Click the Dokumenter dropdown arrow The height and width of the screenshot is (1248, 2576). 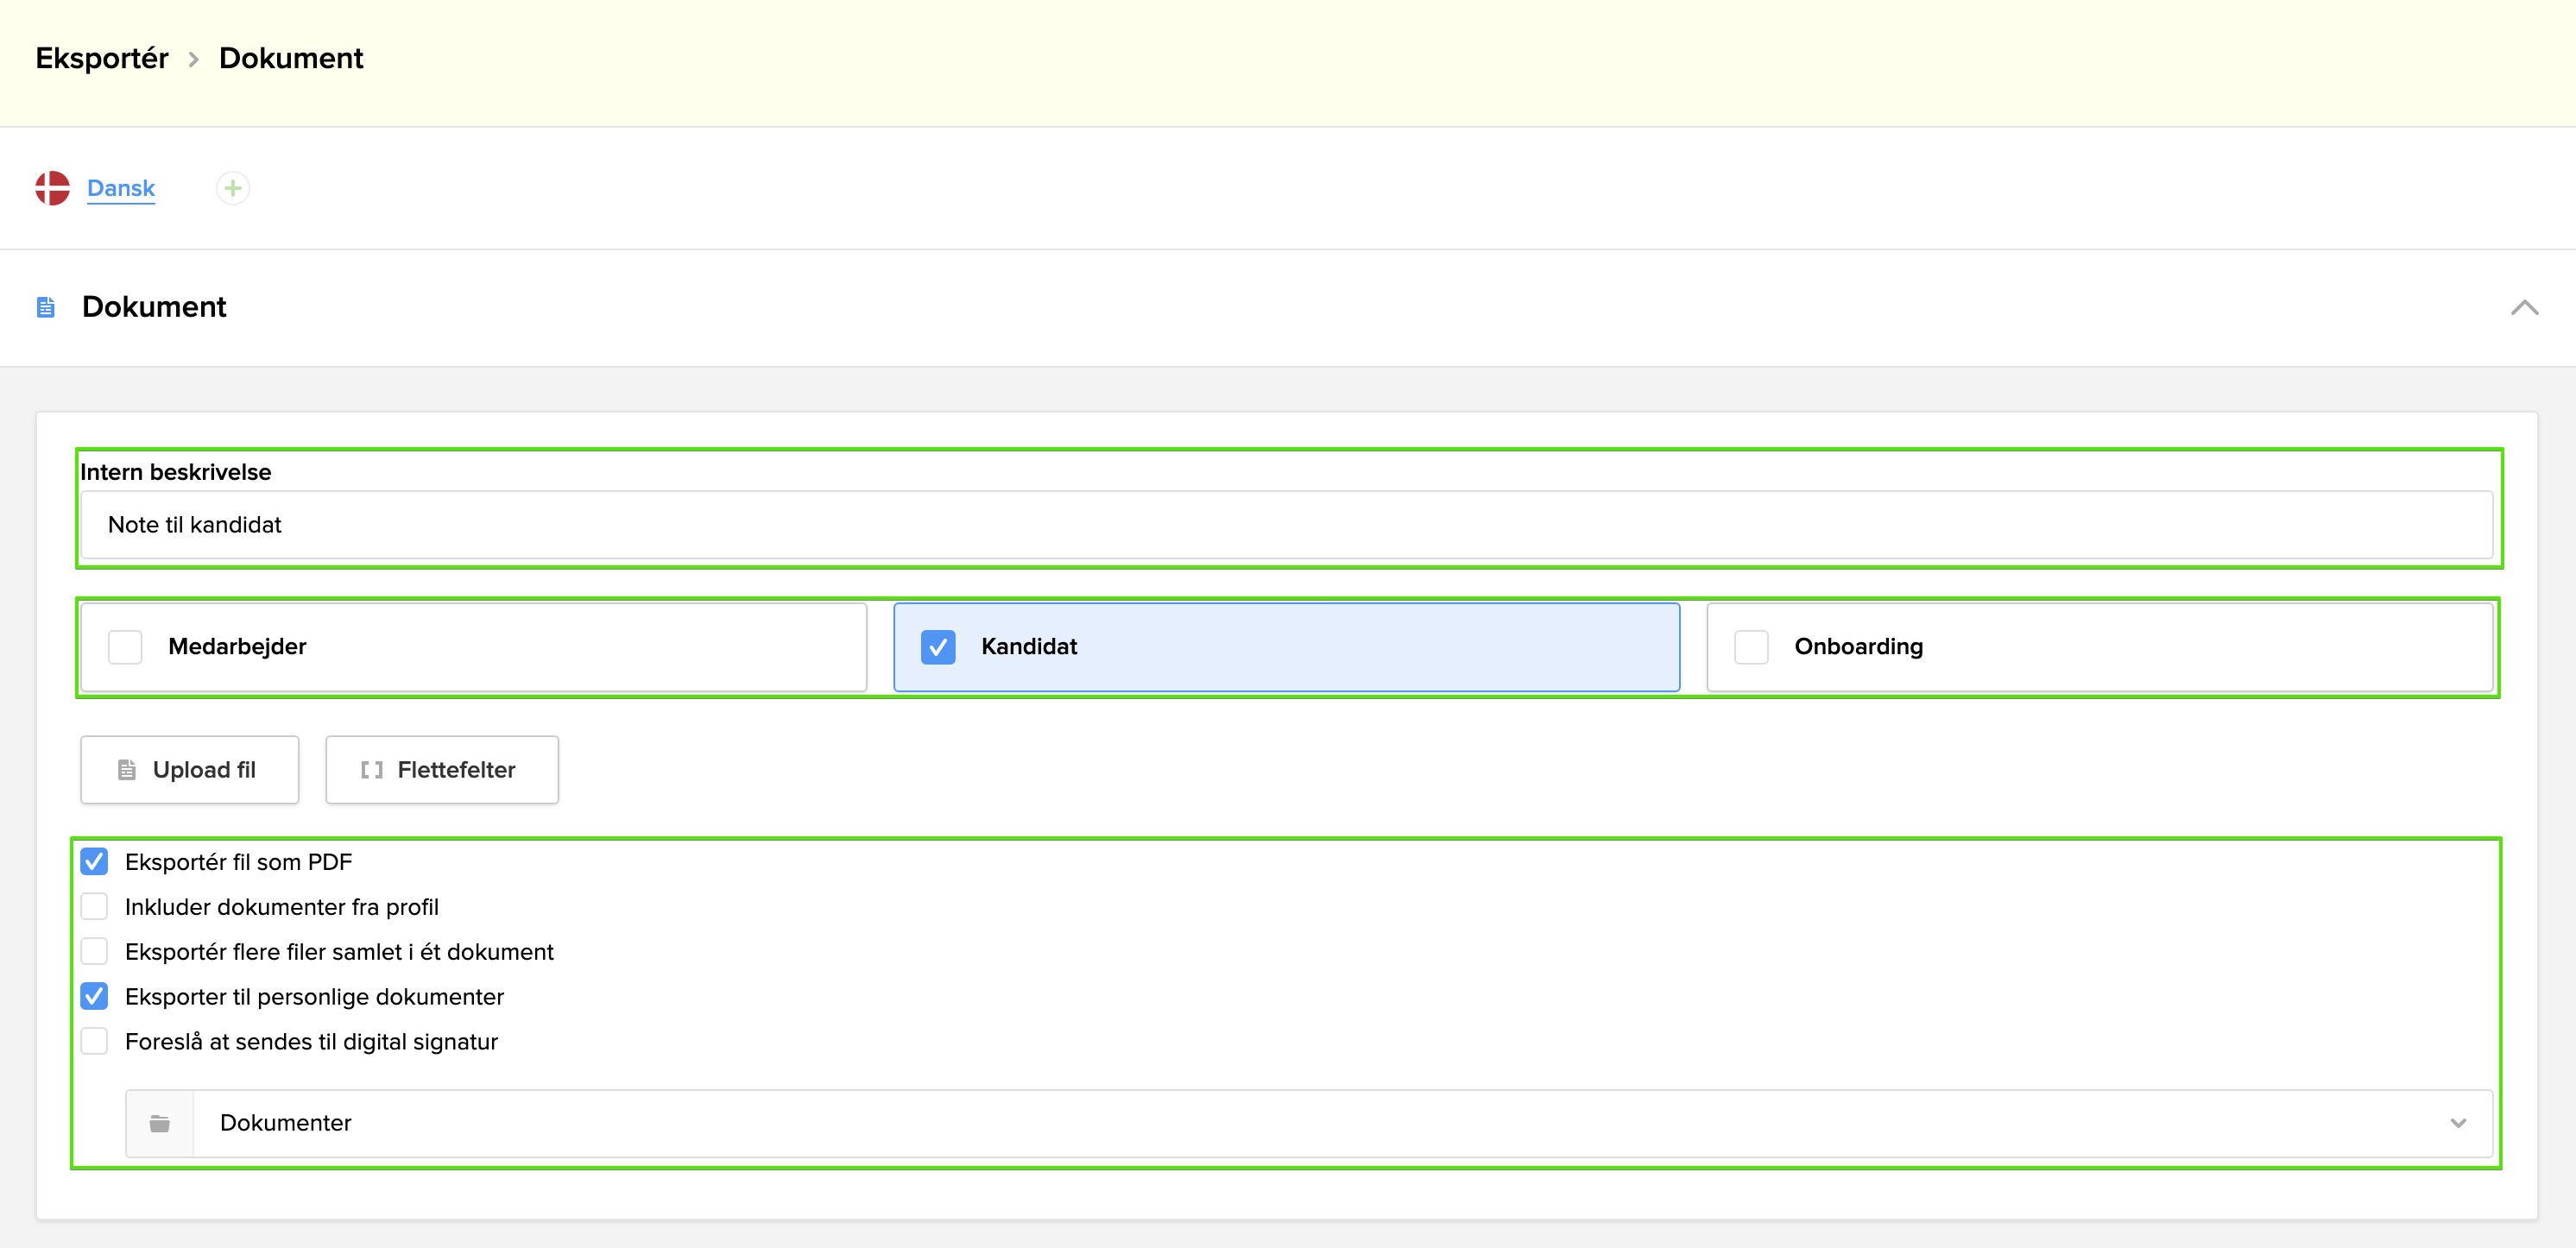point(2457,1123)
